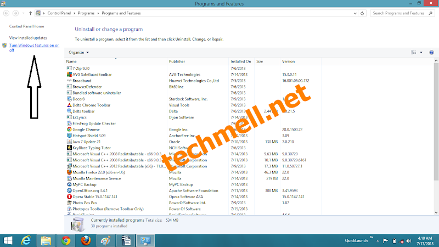Click the Search Programs and Features field
439x247 pixels.
point(402,13)
